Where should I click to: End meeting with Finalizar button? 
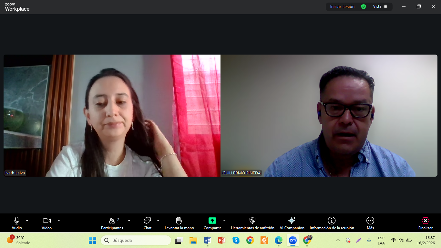pos(425,223)
